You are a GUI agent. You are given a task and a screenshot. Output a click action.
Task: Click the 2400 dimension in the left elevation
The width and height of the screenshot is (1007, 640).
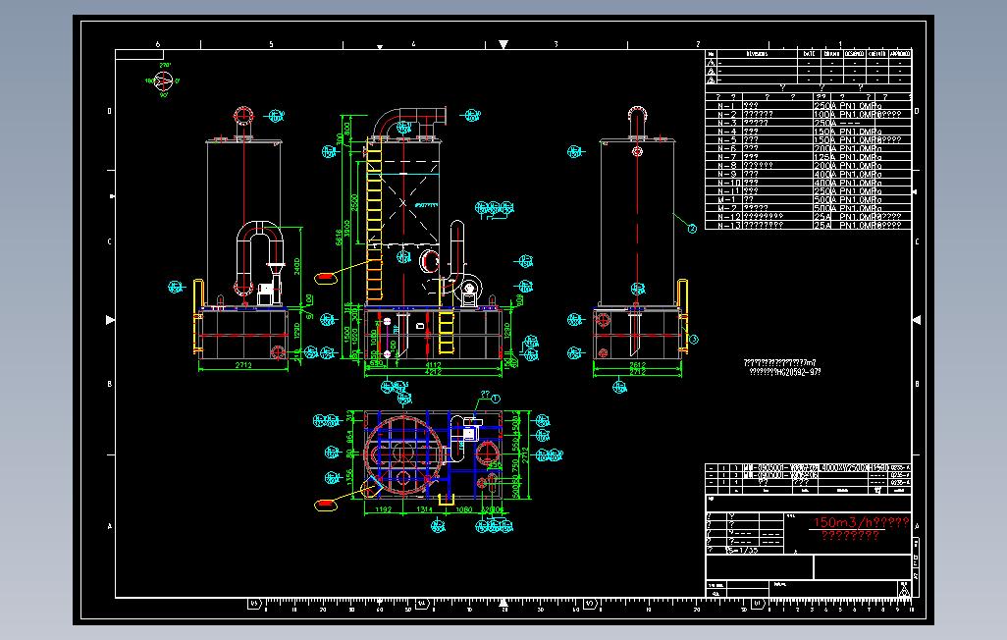pos(296,266)
